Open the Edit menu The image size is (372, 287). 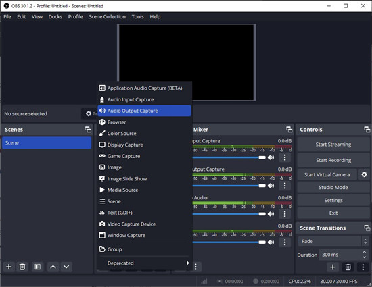click(x=22, y=17)
